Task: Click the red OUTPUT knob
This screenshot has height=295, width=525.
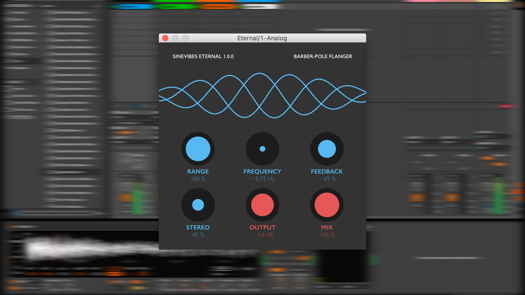Action: coord(262,205)
